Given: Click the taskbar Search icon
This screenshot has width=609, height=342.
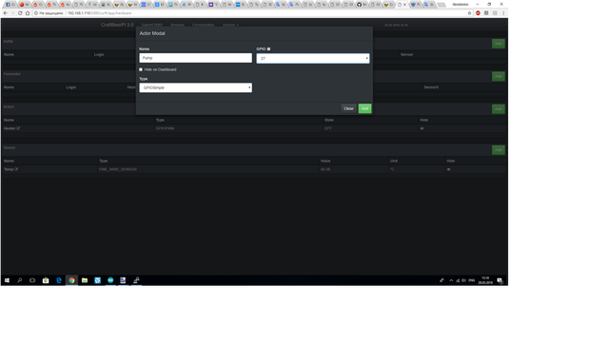Looking at the screenshot, I should 20,280.
